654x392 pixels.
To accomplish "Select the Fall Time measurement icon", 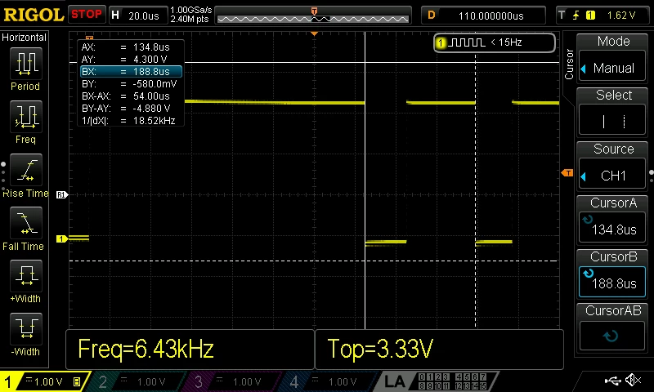I will (x=26, y=223).
